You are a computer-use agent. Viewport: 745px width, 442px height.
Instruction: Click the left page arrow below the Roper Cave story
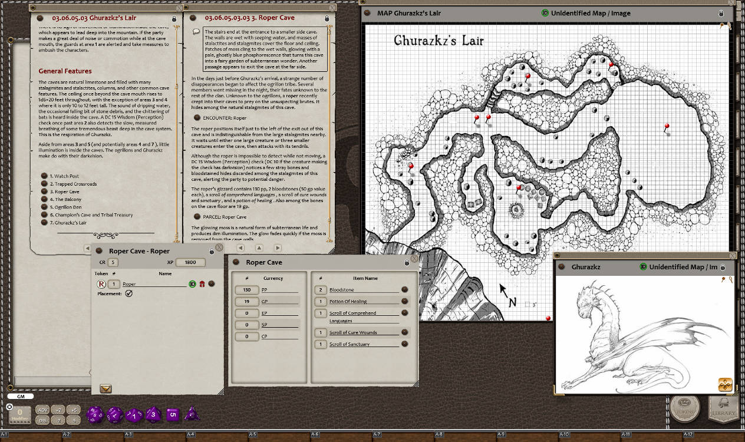point(240,248)
